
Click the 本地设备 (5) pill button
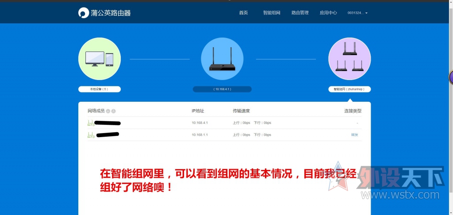(x=100, y=89)
